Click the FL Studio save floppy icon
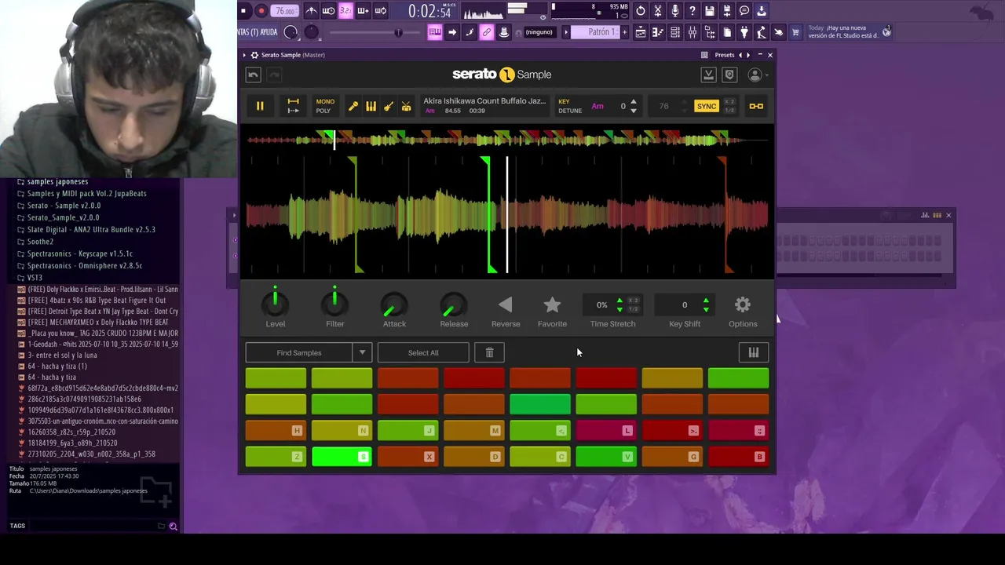 [x=710, y=11]
